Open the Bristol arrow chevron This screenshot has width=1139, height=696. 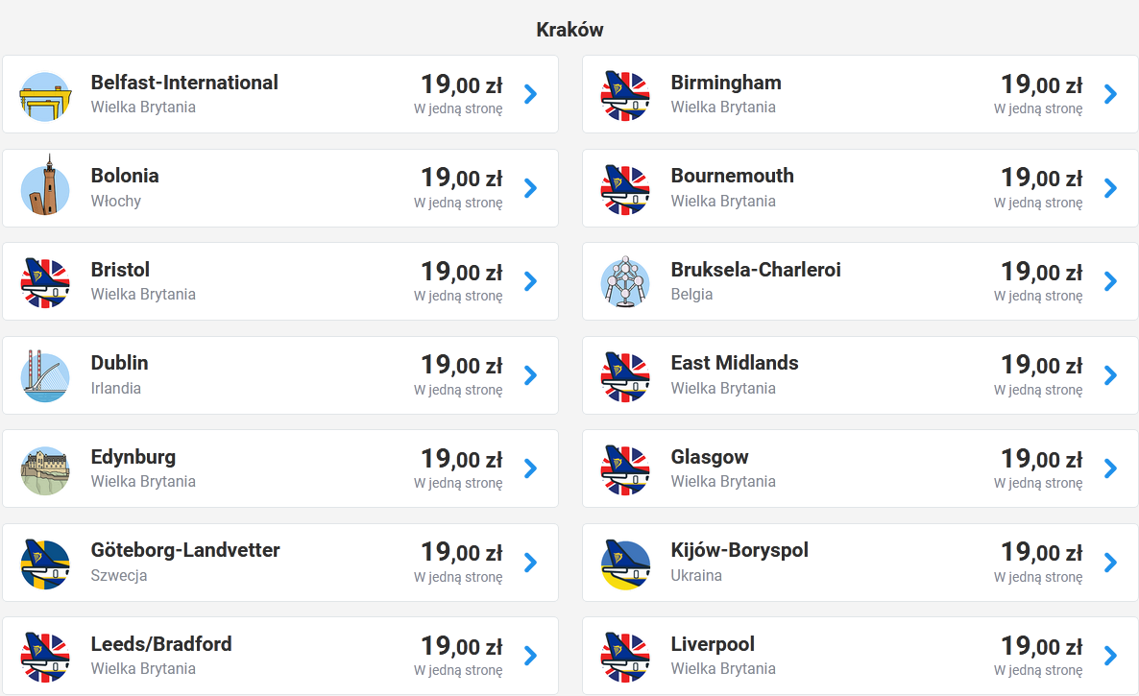(531, 281)
